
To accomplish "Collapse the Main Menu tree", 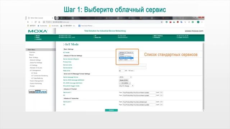I will [x=31, y=50].
